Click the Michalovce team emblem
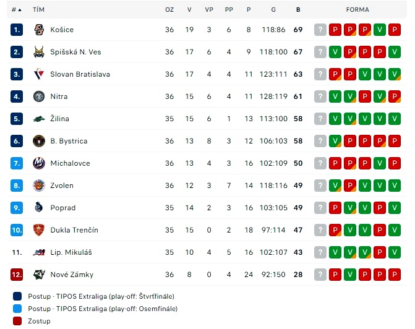 [39, 163]
